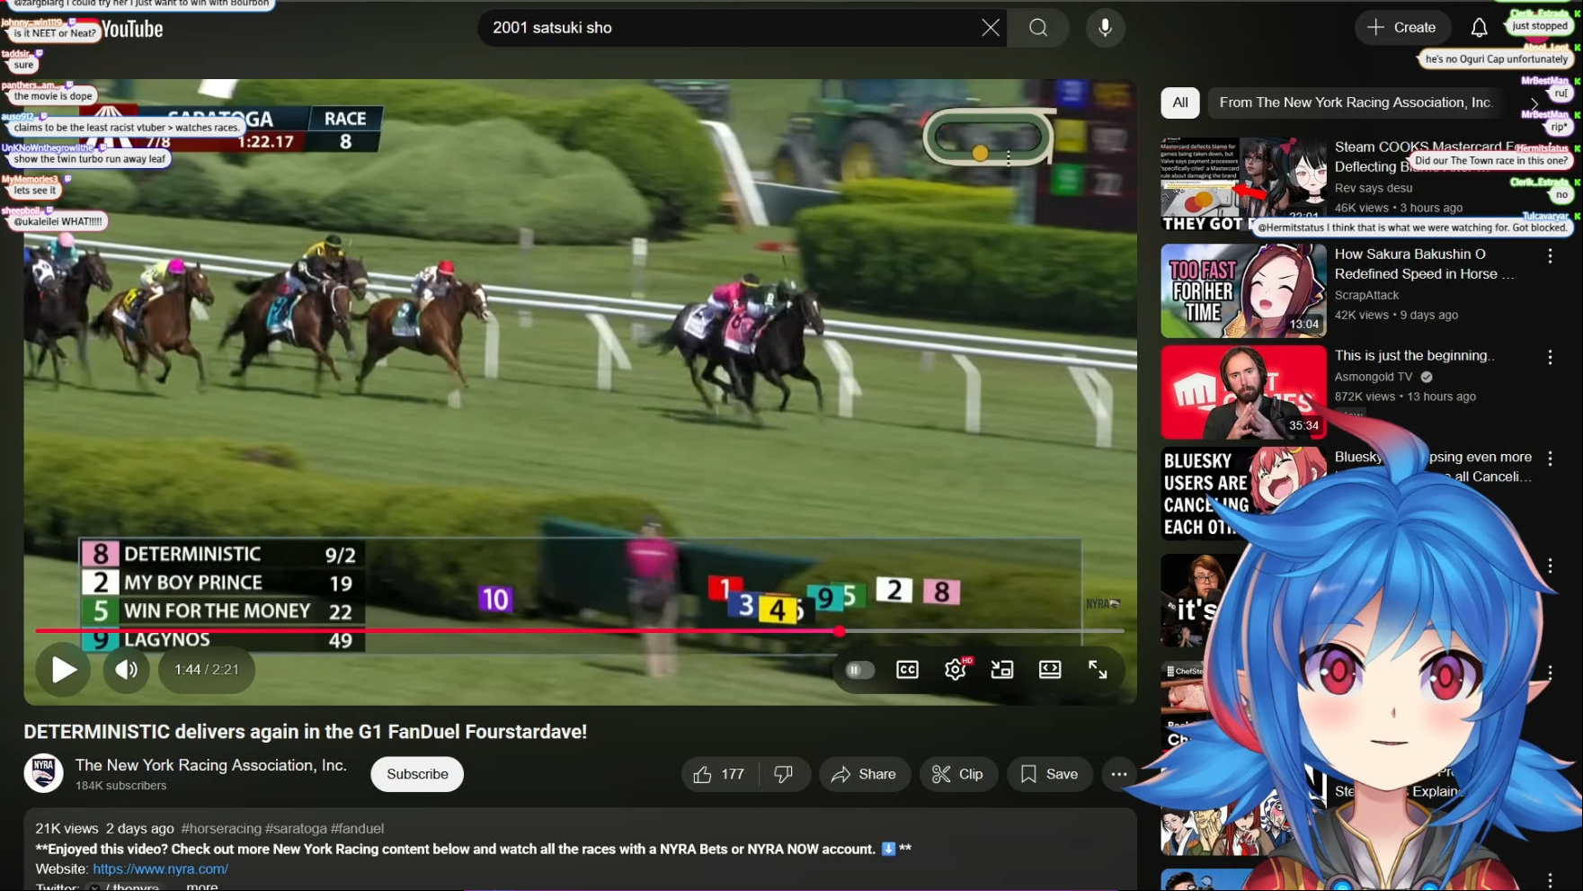Open more actions ellipsis menu
Screen dimensions: 1583x891
1118,774
